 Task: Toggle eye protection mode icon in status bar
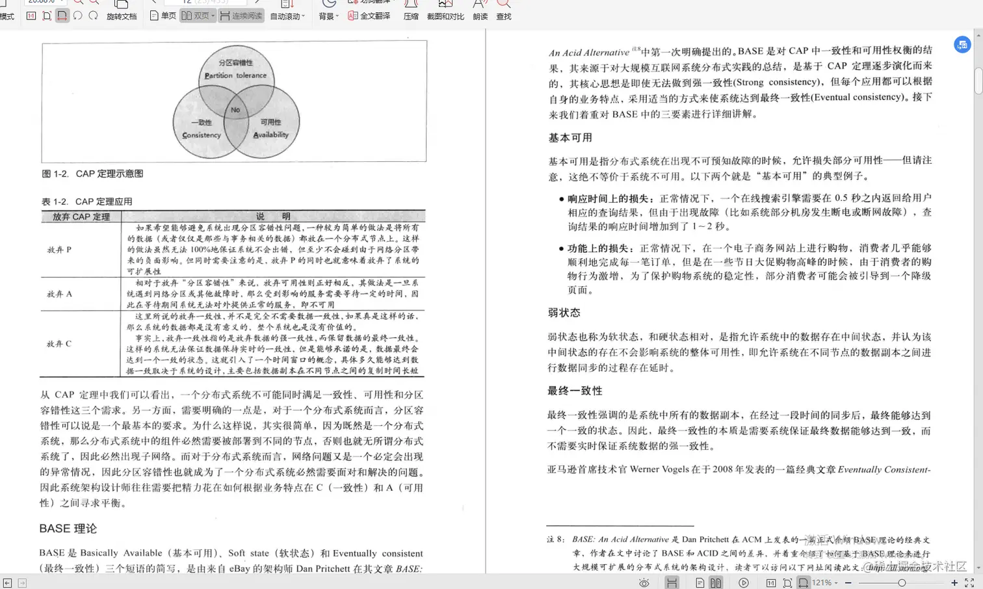[644, 583]
